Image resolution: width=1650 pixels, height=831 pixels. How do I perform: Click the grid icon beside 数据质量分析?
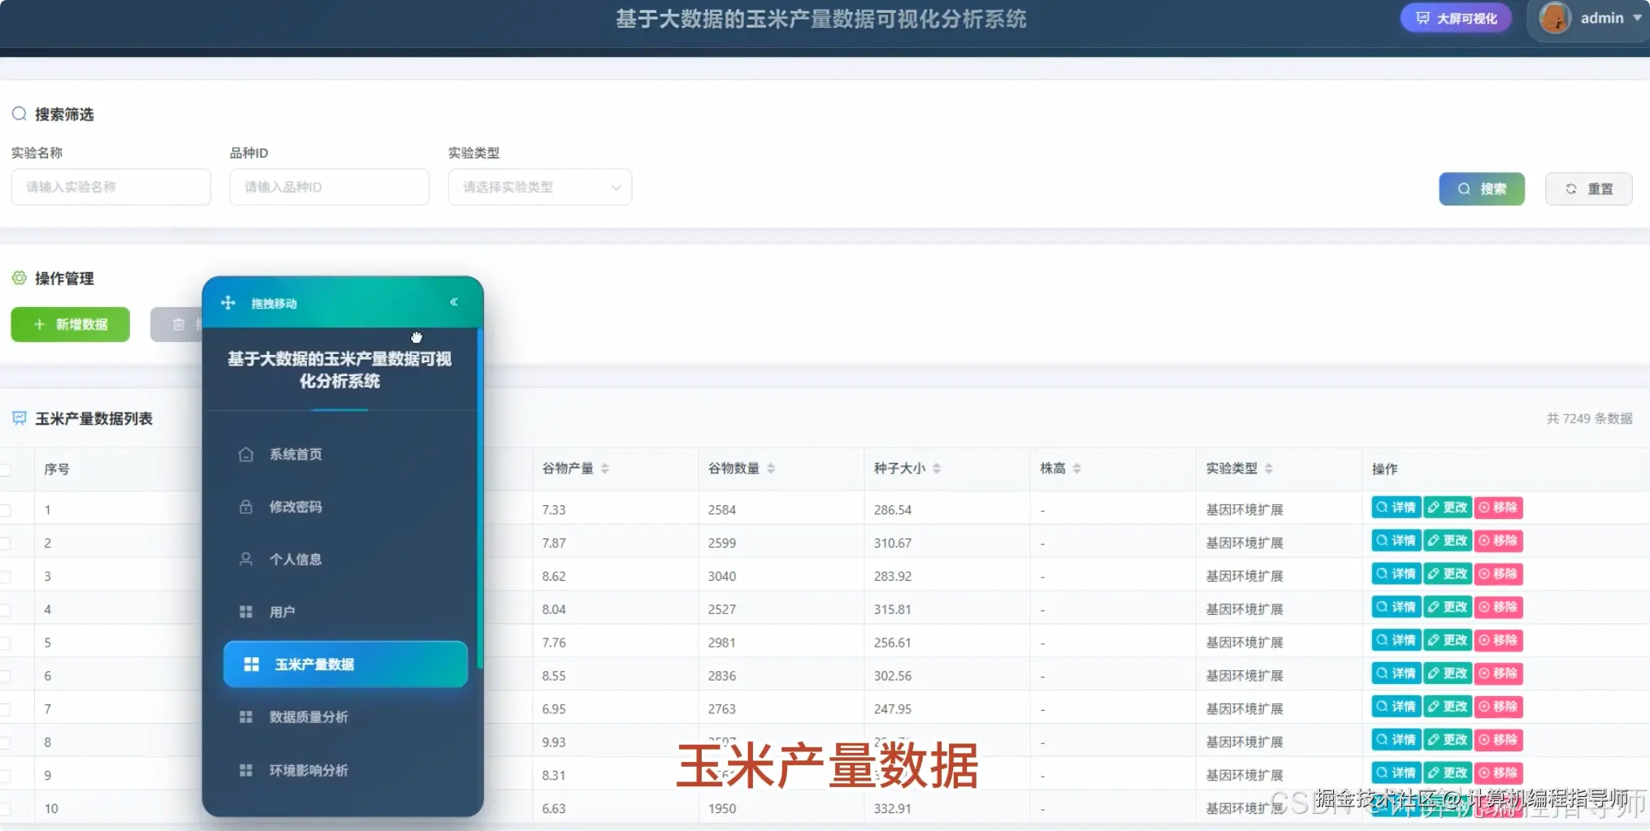tap(245, 716)
